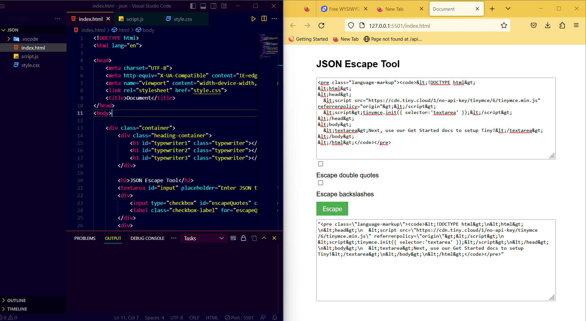Click Port : 5501 in status bar
Image resolution: width=586 pixels, height=321 pixels.
click(239, 318)
